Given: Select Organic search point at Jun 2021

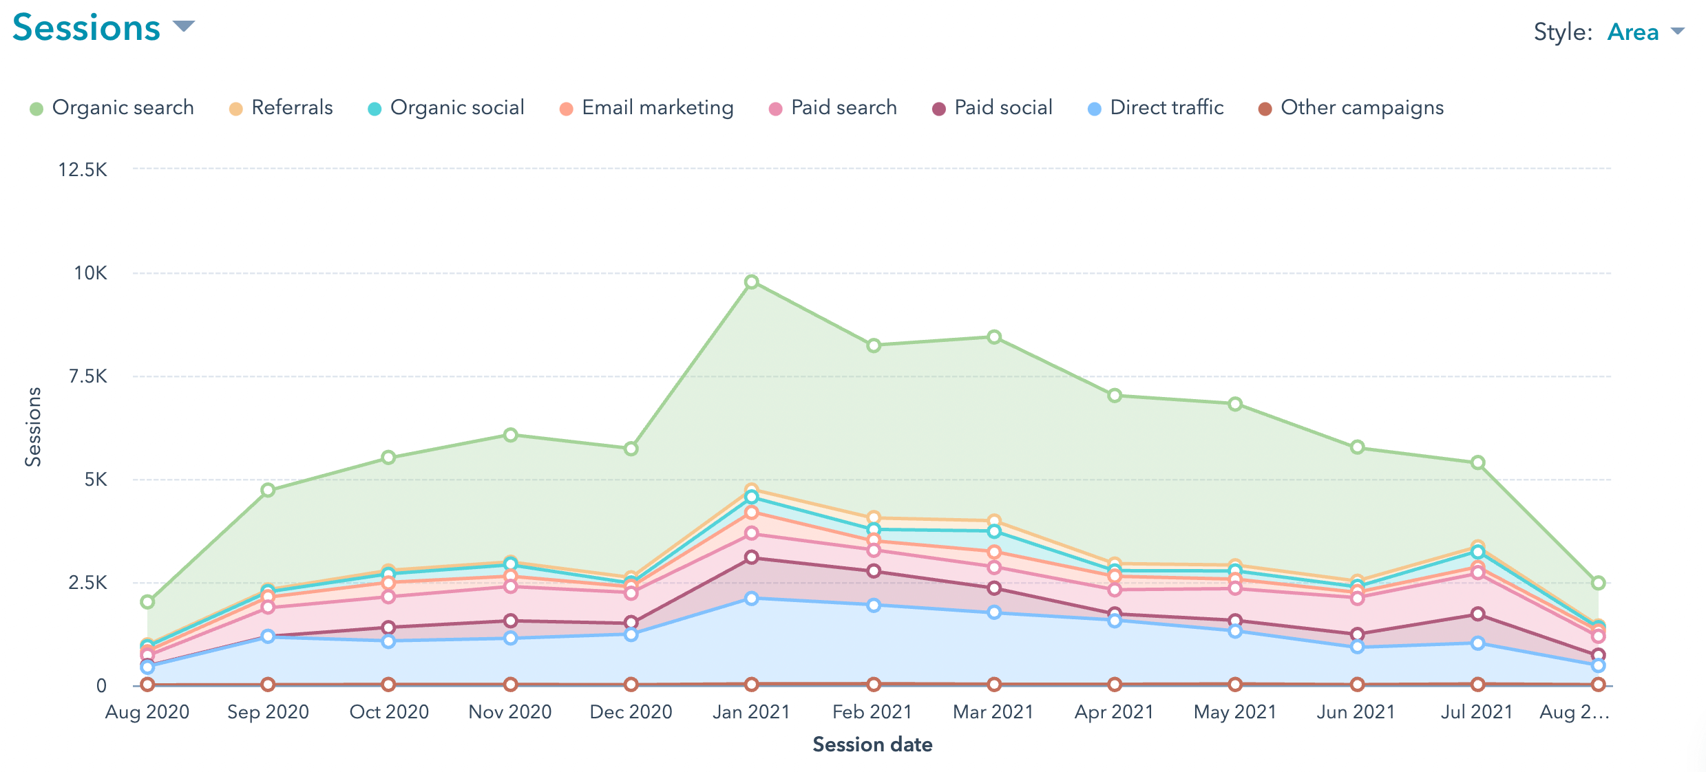Looking at the screenshot, I should coord(1357,447).
